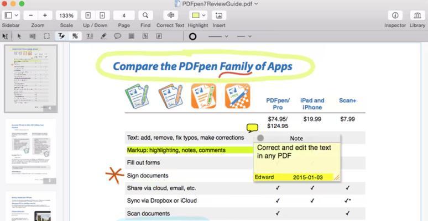Toggle the scribble drawing markup tool
The image size is (428, 221).
(75, 36)
